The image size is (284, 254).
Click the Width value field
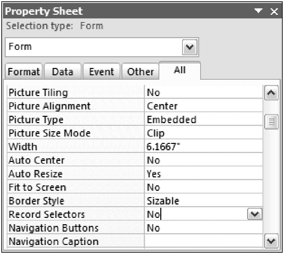[x=203, y=147]
